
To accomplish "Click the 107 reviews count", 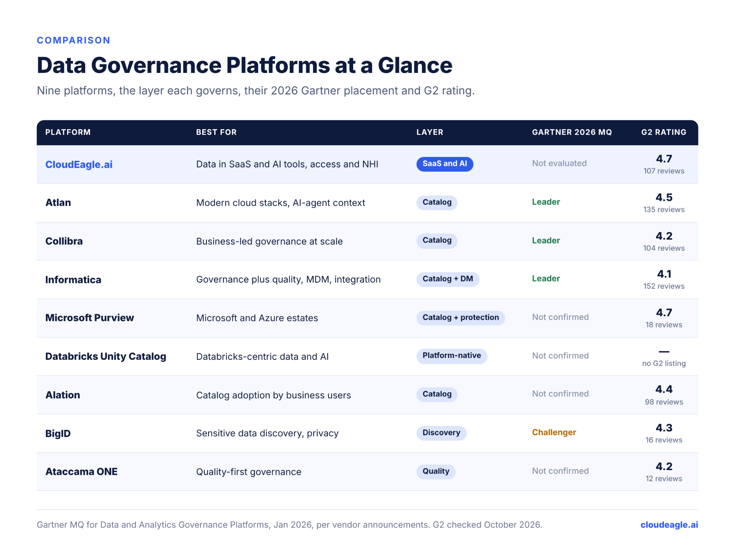I will [664, 171].
